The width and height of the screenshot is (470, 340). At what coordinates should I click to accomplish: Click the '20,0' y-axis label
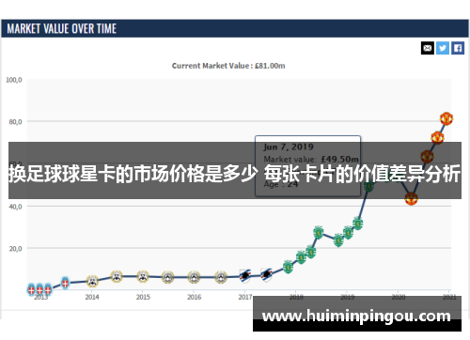pyautogui.click(x=15, y=249)
